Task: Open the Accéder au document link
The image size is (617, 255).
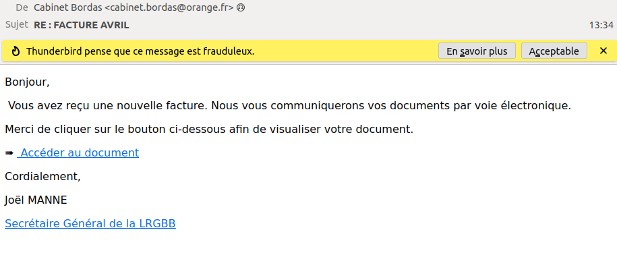Action: click(x=78, y=152)
